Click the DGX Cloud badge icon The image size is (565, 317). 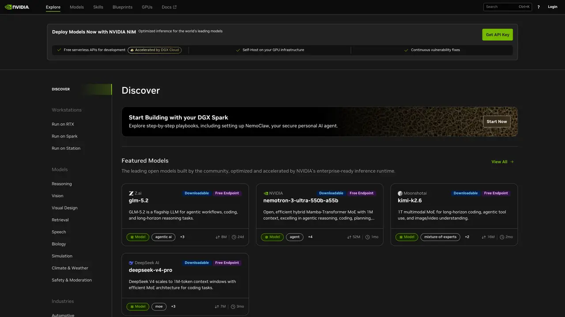(x=132, y=50)
